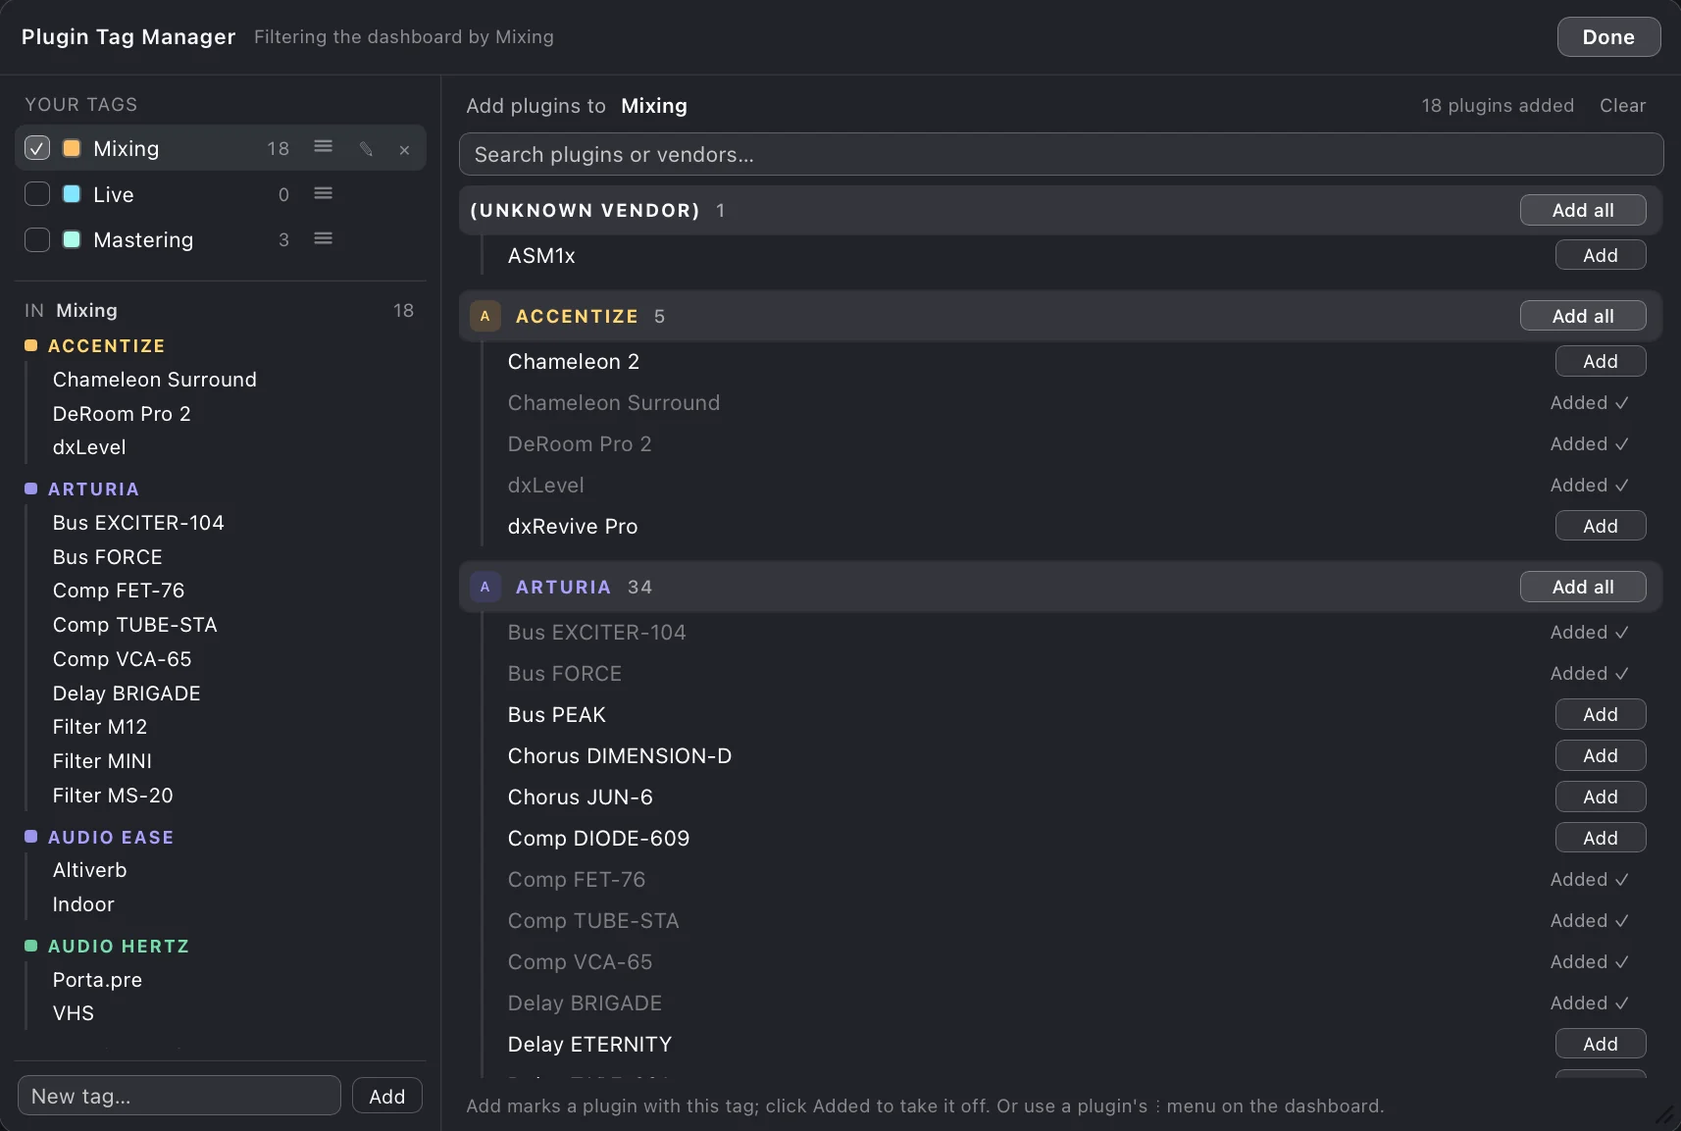This screenshot has width=1681, height=1131.
Task: Add Comp DIODE-609 to Mixing
Action: tap(1601, 838)
